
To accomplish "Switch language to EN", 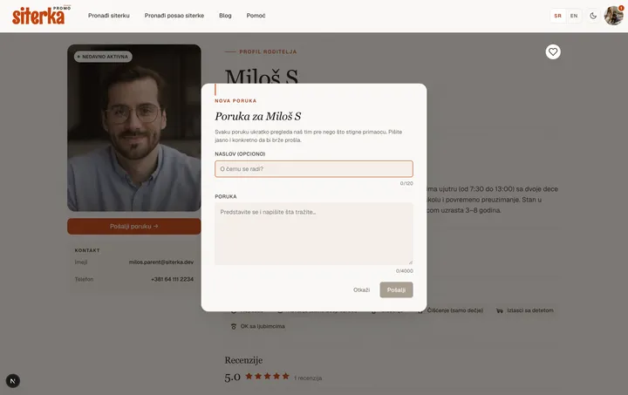I will tap(574, 16).
